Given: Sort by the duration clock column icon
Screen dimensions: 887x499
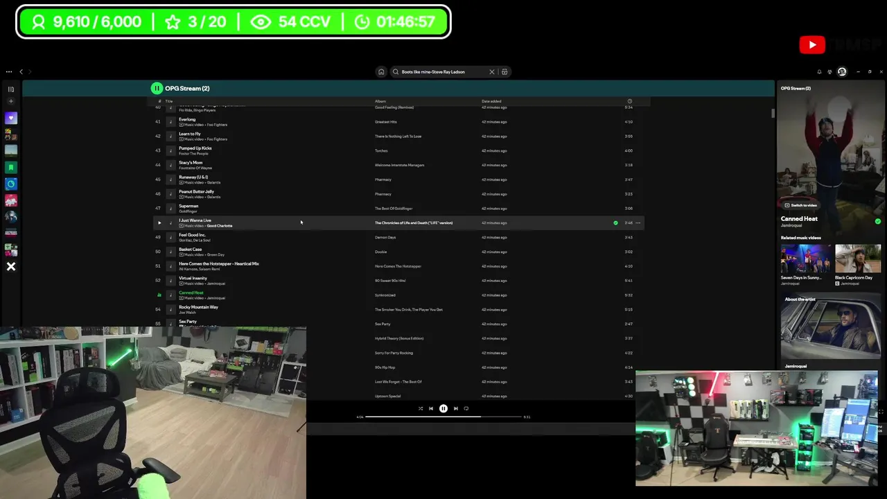Looking at the screenshot, I should [x=629, y=101].
